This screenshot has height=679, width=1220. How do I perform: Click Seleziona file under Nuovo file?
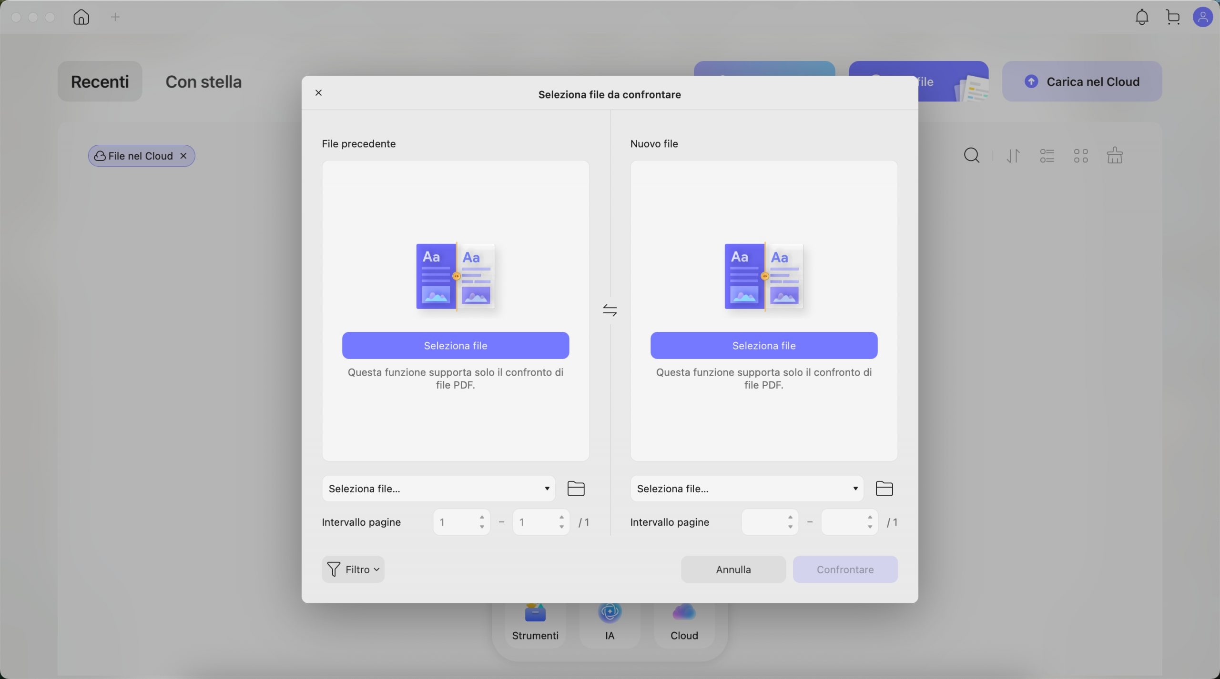pyautogui.click(x=764, y=346)
